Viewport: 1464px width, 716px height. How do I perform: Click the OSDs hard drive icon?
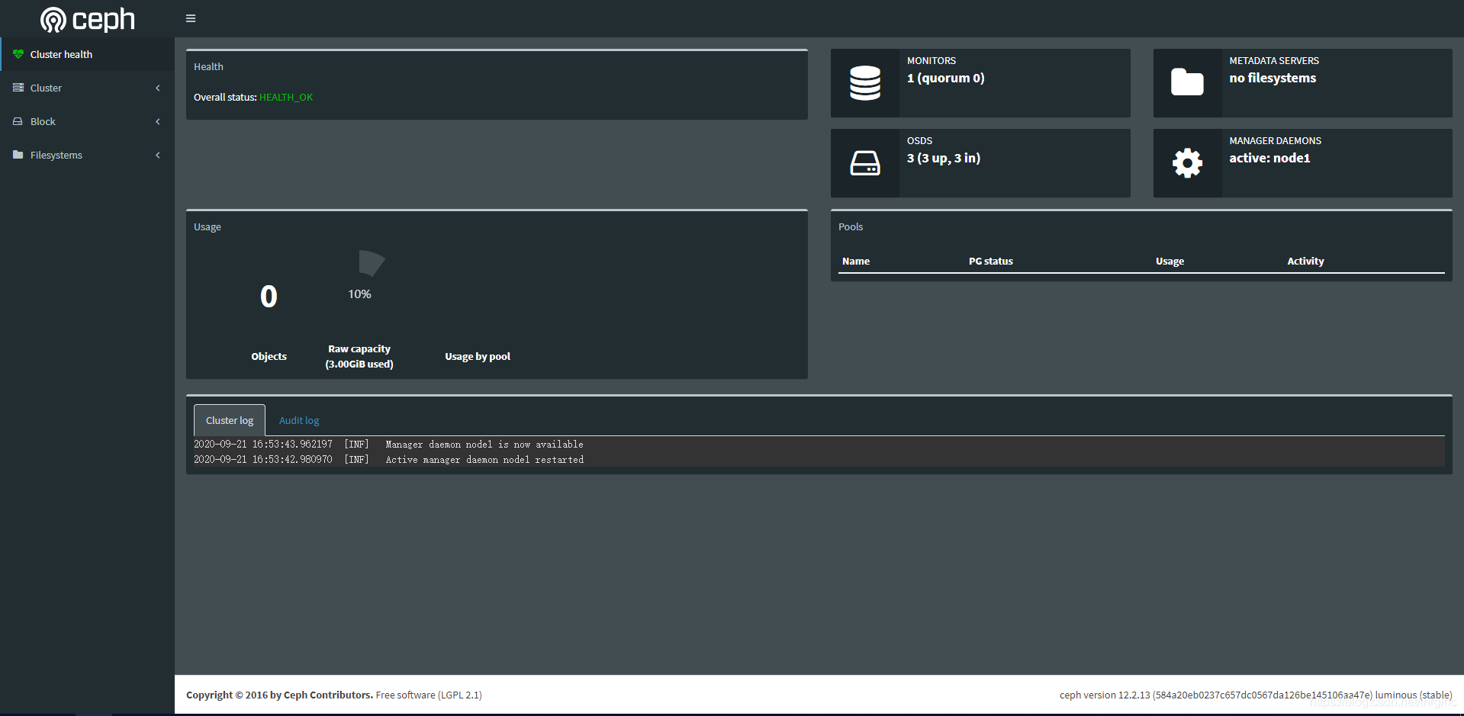(x=864, y=163)
